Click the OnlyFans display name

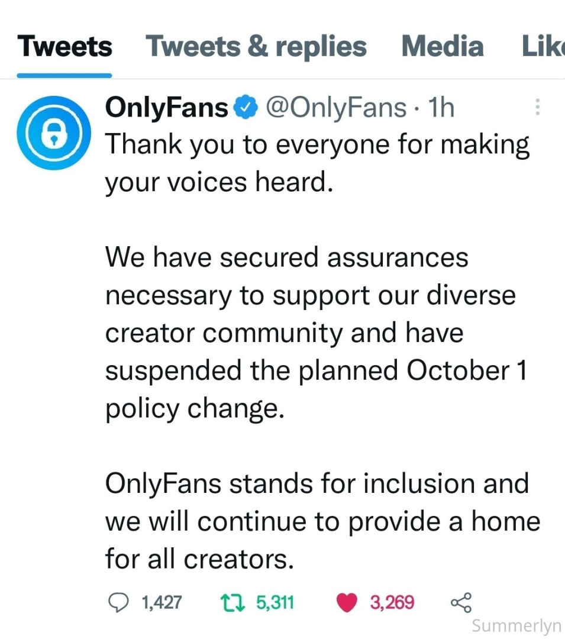(x=167, y=108)
